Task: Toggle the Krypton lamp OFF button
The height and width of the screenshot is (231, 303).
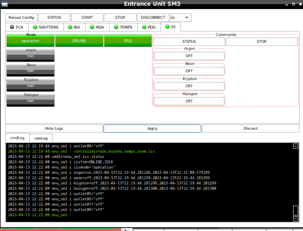Action: tap(189, 86)
